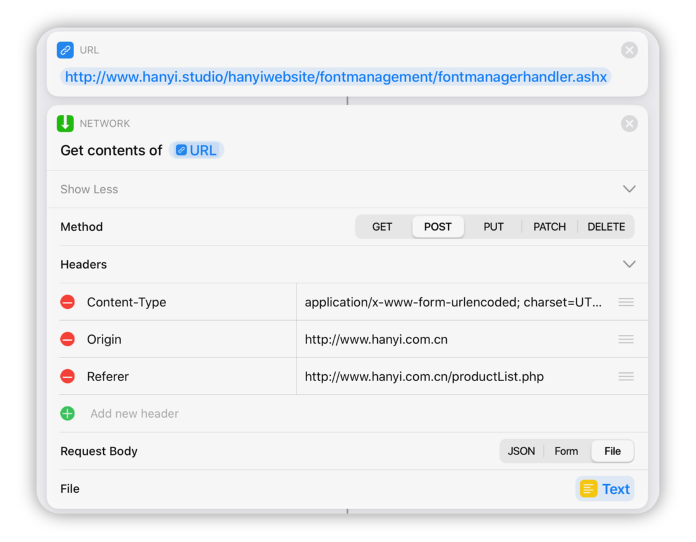Remove the Network action using its X icon

[629, 124]
